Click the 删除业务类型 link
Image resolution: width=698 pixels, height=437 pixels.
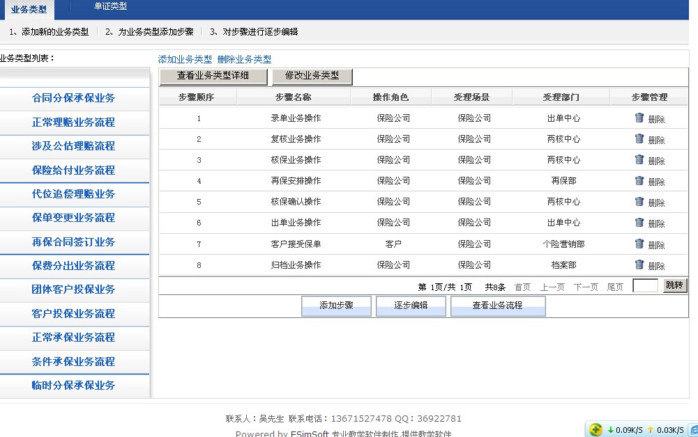[244, 60]
